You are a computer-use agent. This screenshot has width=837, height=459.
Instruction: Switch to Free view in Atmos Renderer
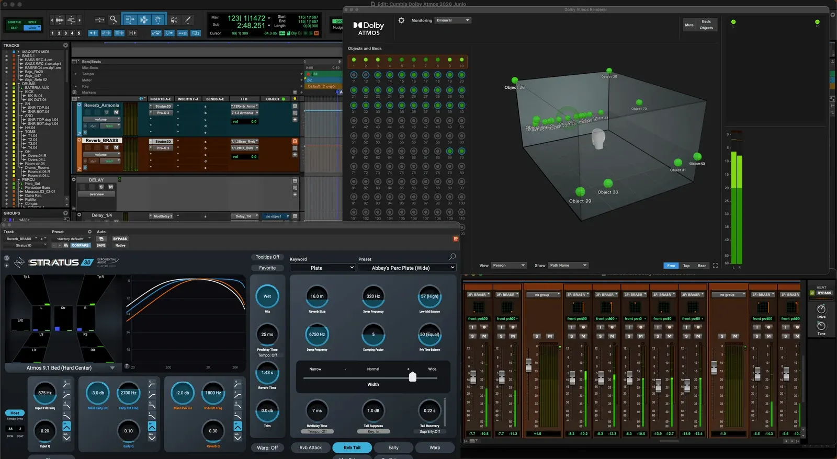click(671, 266)
